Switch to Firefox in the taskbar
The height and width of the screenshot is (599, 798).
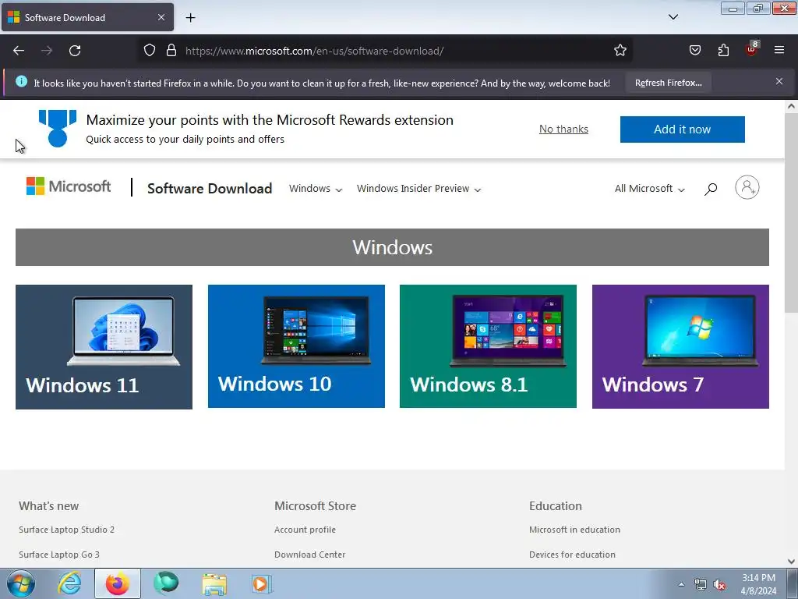tap(117, 583)
